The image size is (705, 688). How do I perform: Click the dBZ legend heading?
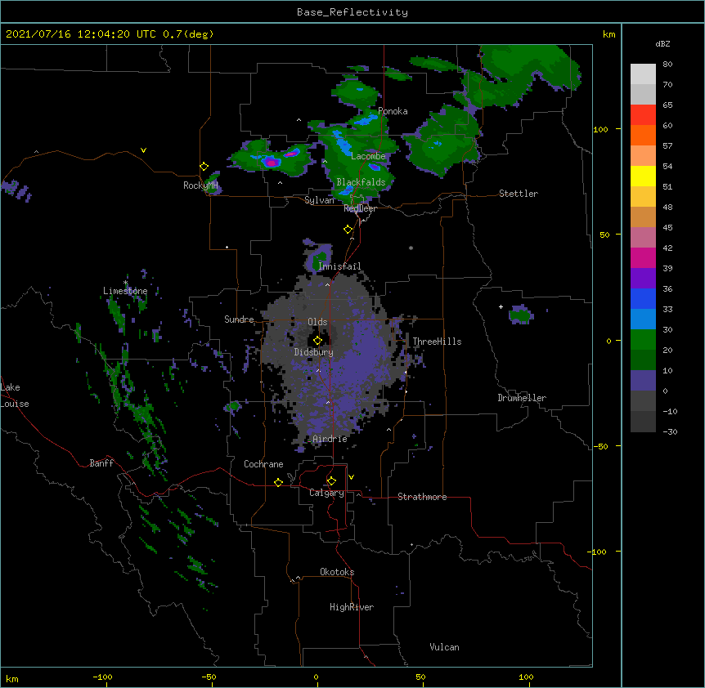click(662, 43)
